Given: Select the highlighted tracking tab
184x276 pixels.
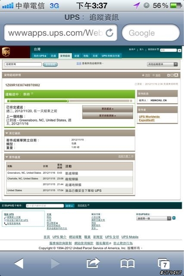Looking at the screenshot, I should click(x=65, y=56).
